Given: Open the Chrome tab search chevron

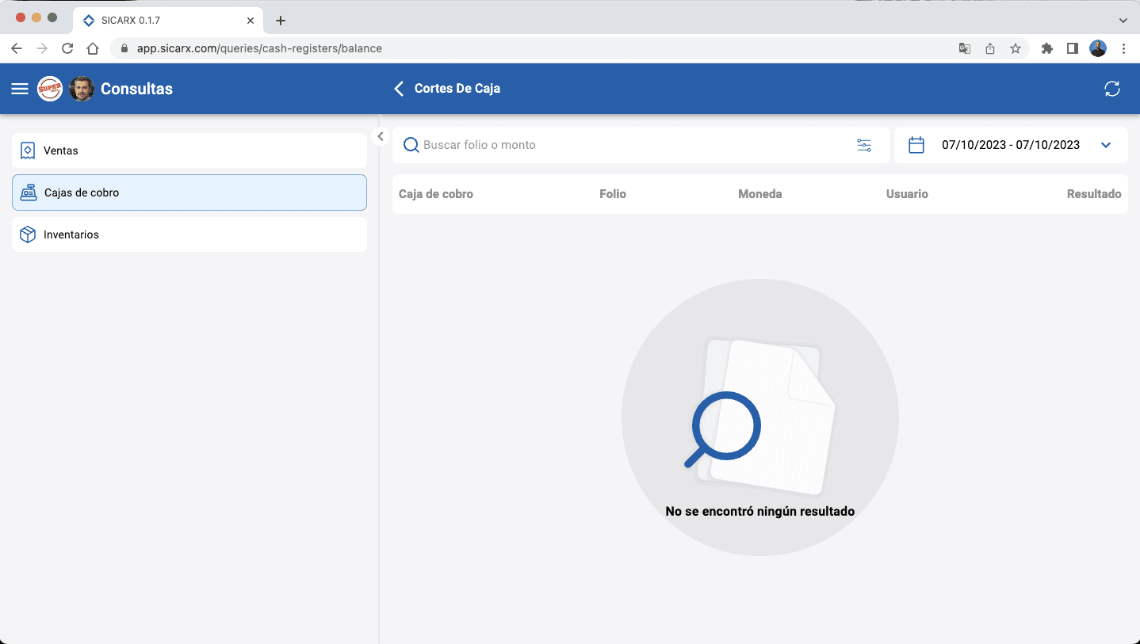Looking at the screenshot, I should [x=1123, y=21].
